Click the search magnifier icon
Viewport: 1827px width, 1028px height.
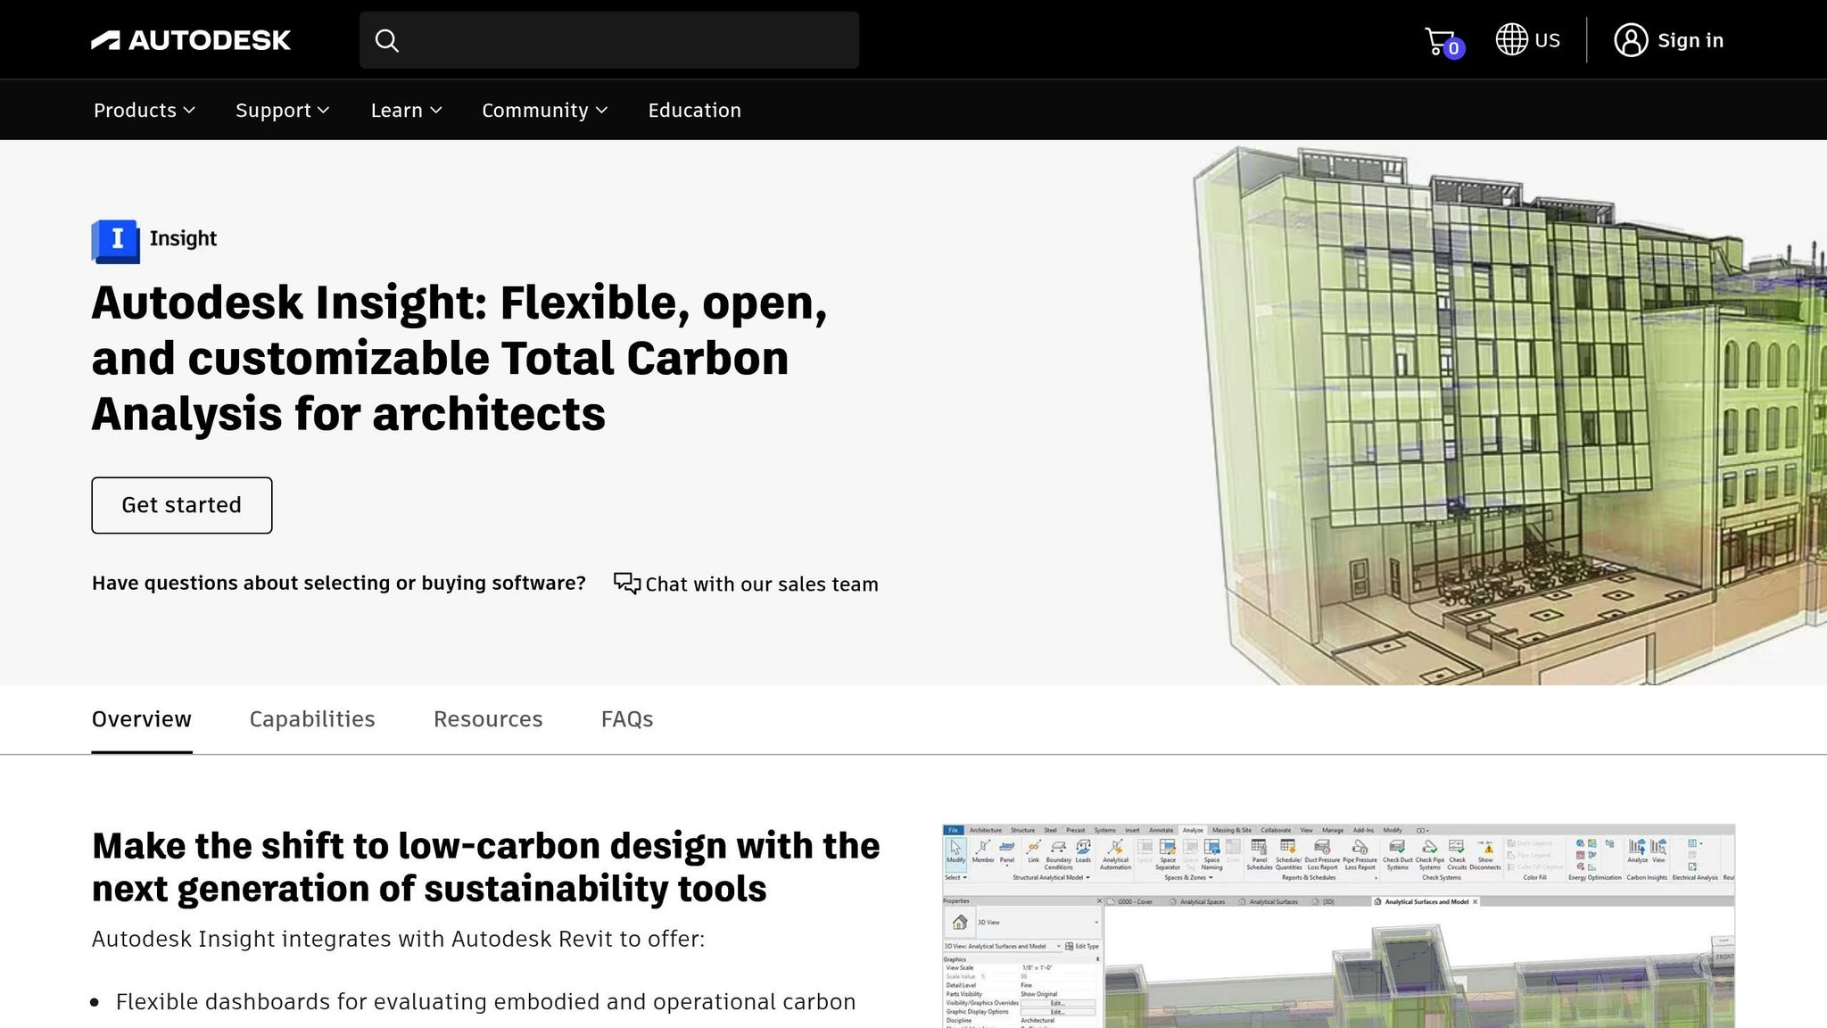coord(386,40)
